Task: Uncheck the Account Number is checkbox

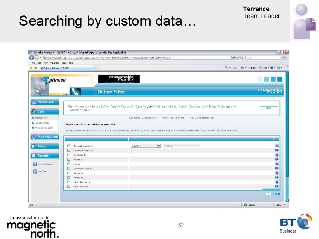Action: (x=69, y=146)
